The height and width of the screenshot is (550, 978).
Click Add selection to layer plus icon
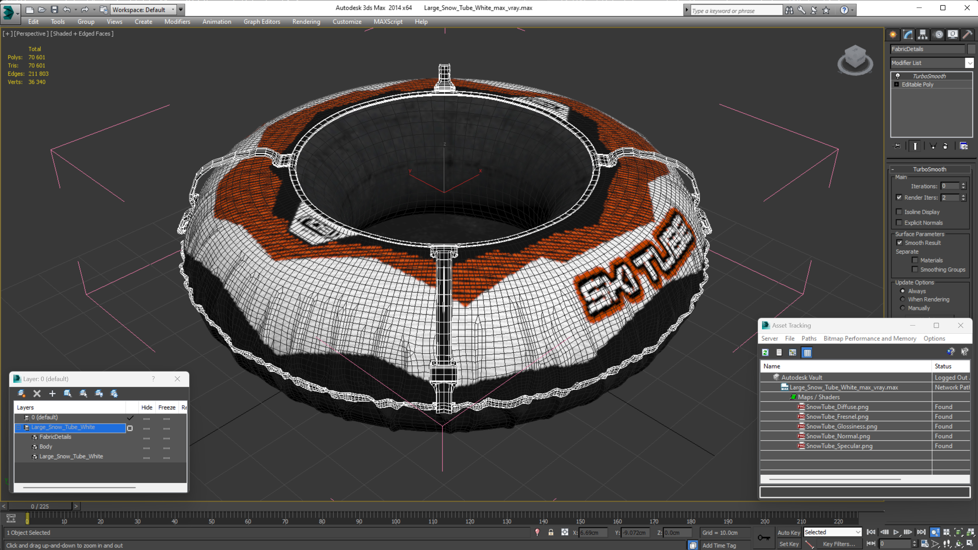[x=52, y=394]
